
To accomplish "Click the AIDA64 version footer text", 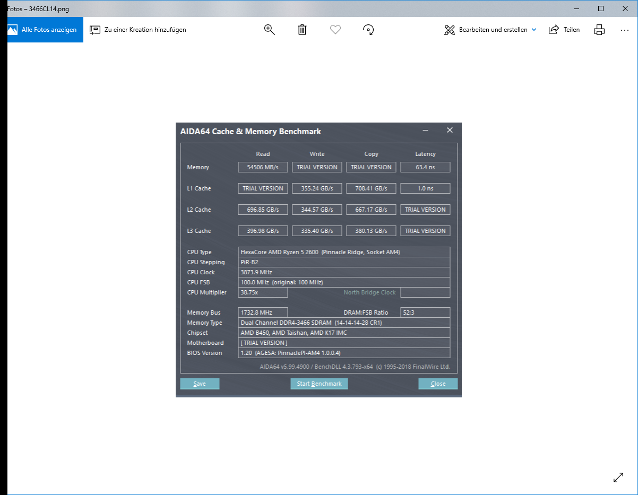I will point(355,367).
